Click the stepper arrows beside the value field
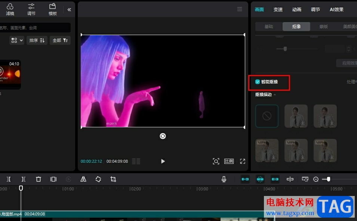The height and width of the screenshot is (221, 357). [348, 49]
